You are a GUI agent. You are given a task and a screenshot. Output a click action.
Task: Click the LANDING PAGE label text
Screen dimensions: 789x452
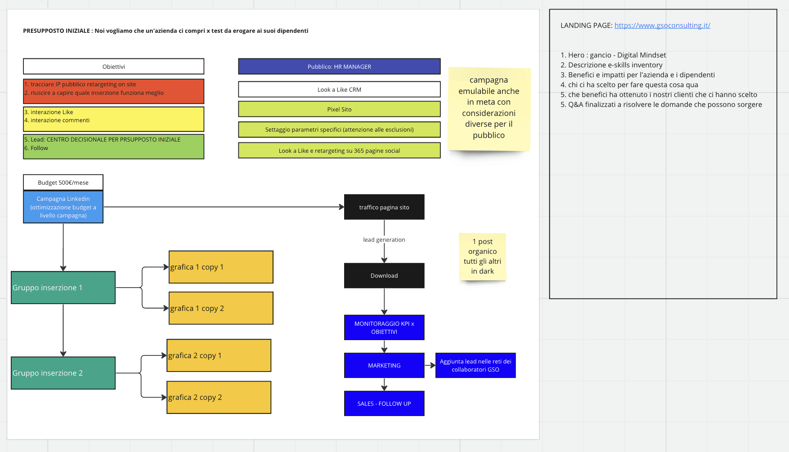click(x=586, y=25)
